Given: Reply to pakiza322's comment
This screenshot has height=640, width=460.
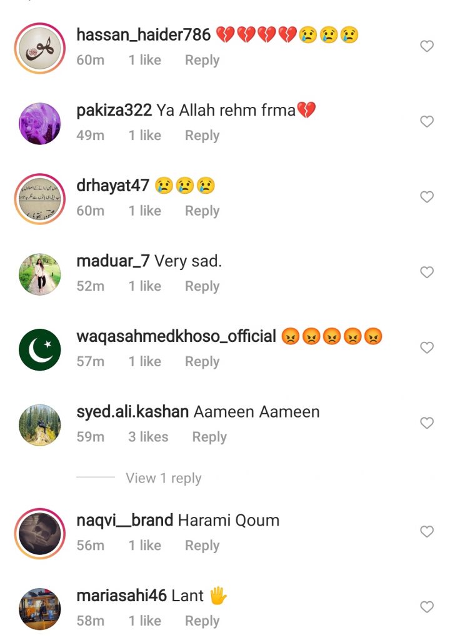Looking at the screenshot, I should click(202, 136).
